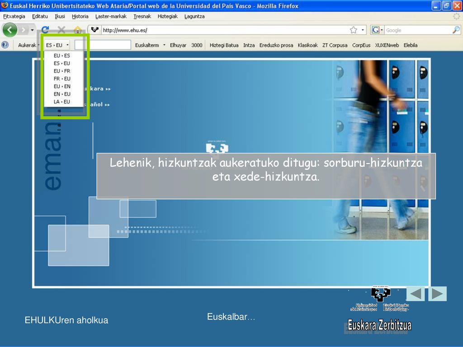Select FR › EU language pair
Screen dimensions: 463x347
[62, 79]
